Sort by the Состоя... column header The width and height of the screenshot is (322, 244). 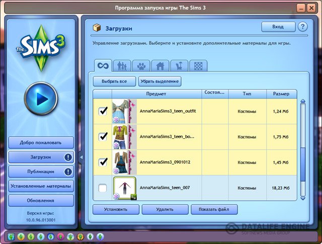pos(215,94)
